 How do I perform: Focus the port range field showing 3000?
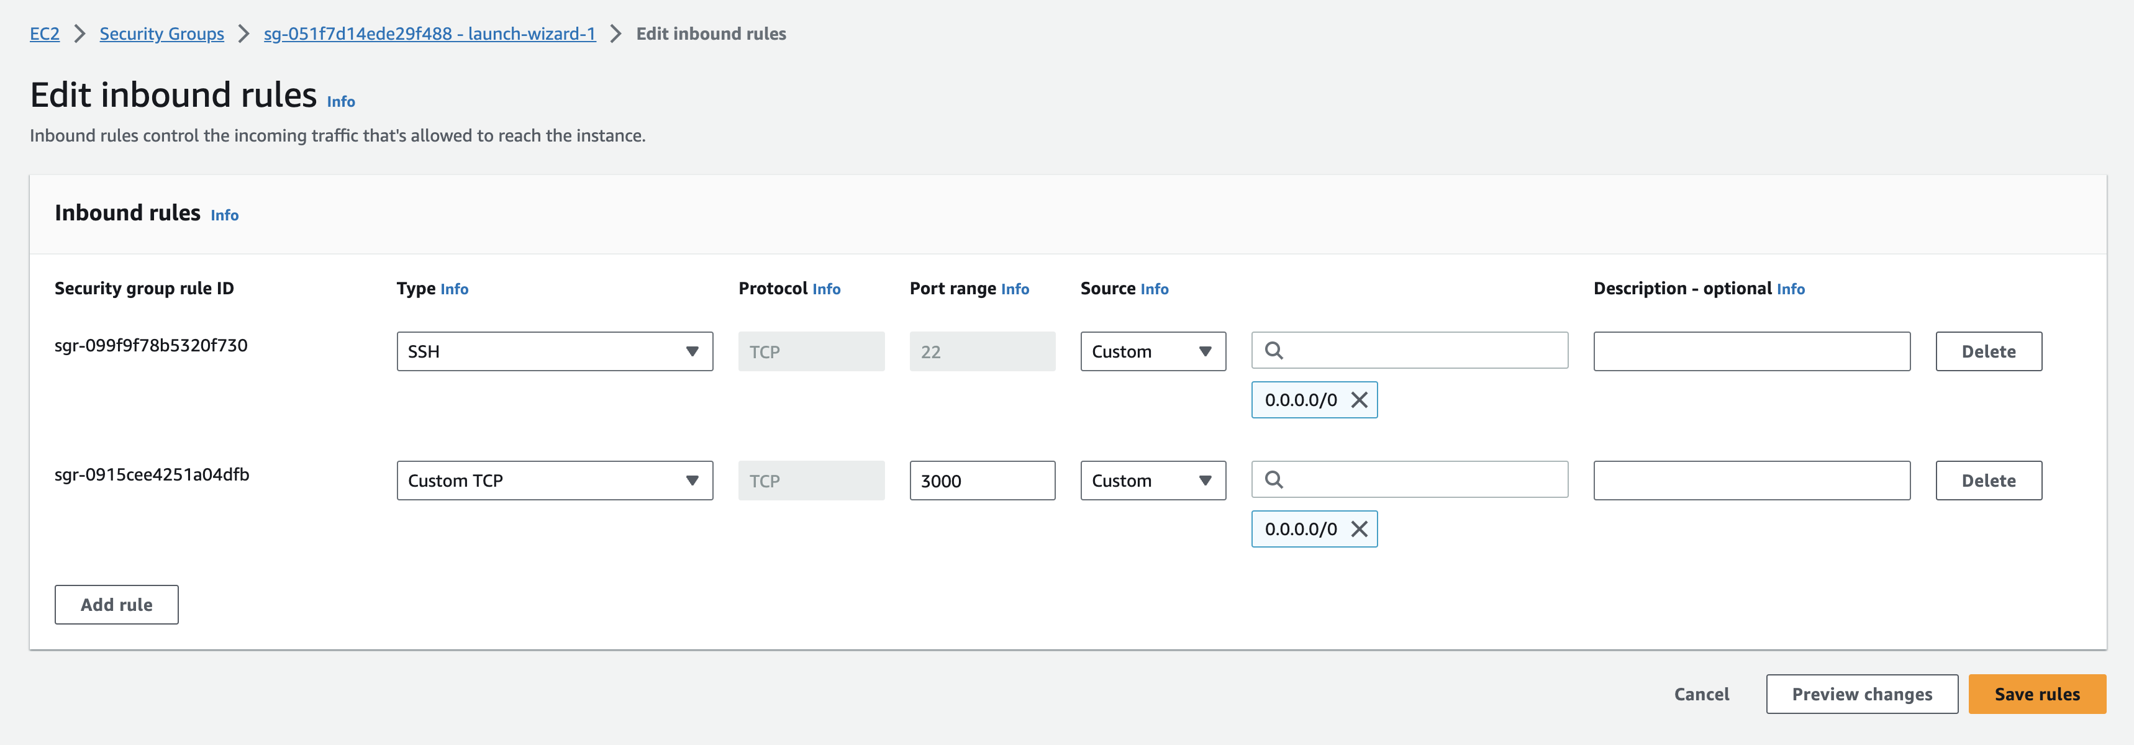982,481
